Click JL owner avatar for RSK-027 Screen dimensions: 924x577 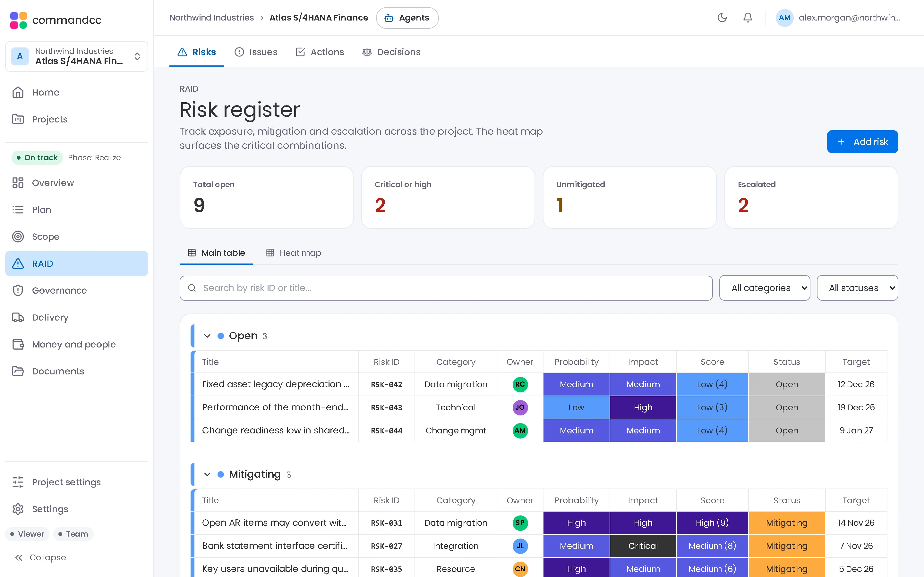coord(520,546)
